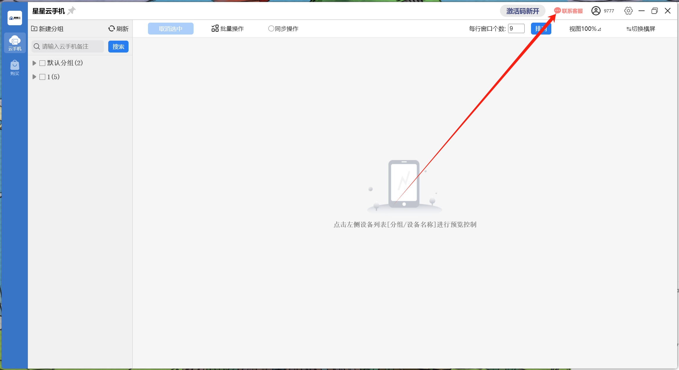This screenshot has height=370, width=679.
Task: Enable the 同步操作 radio button
Action: 271,28
